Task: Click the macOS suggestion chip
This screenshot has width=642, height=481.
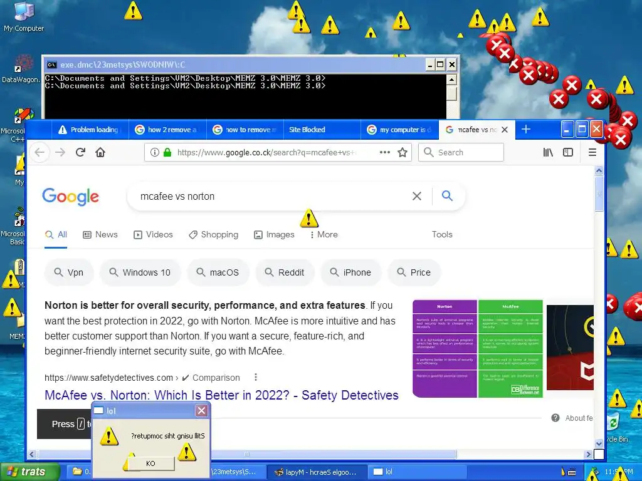Action: tap(218, 272)
